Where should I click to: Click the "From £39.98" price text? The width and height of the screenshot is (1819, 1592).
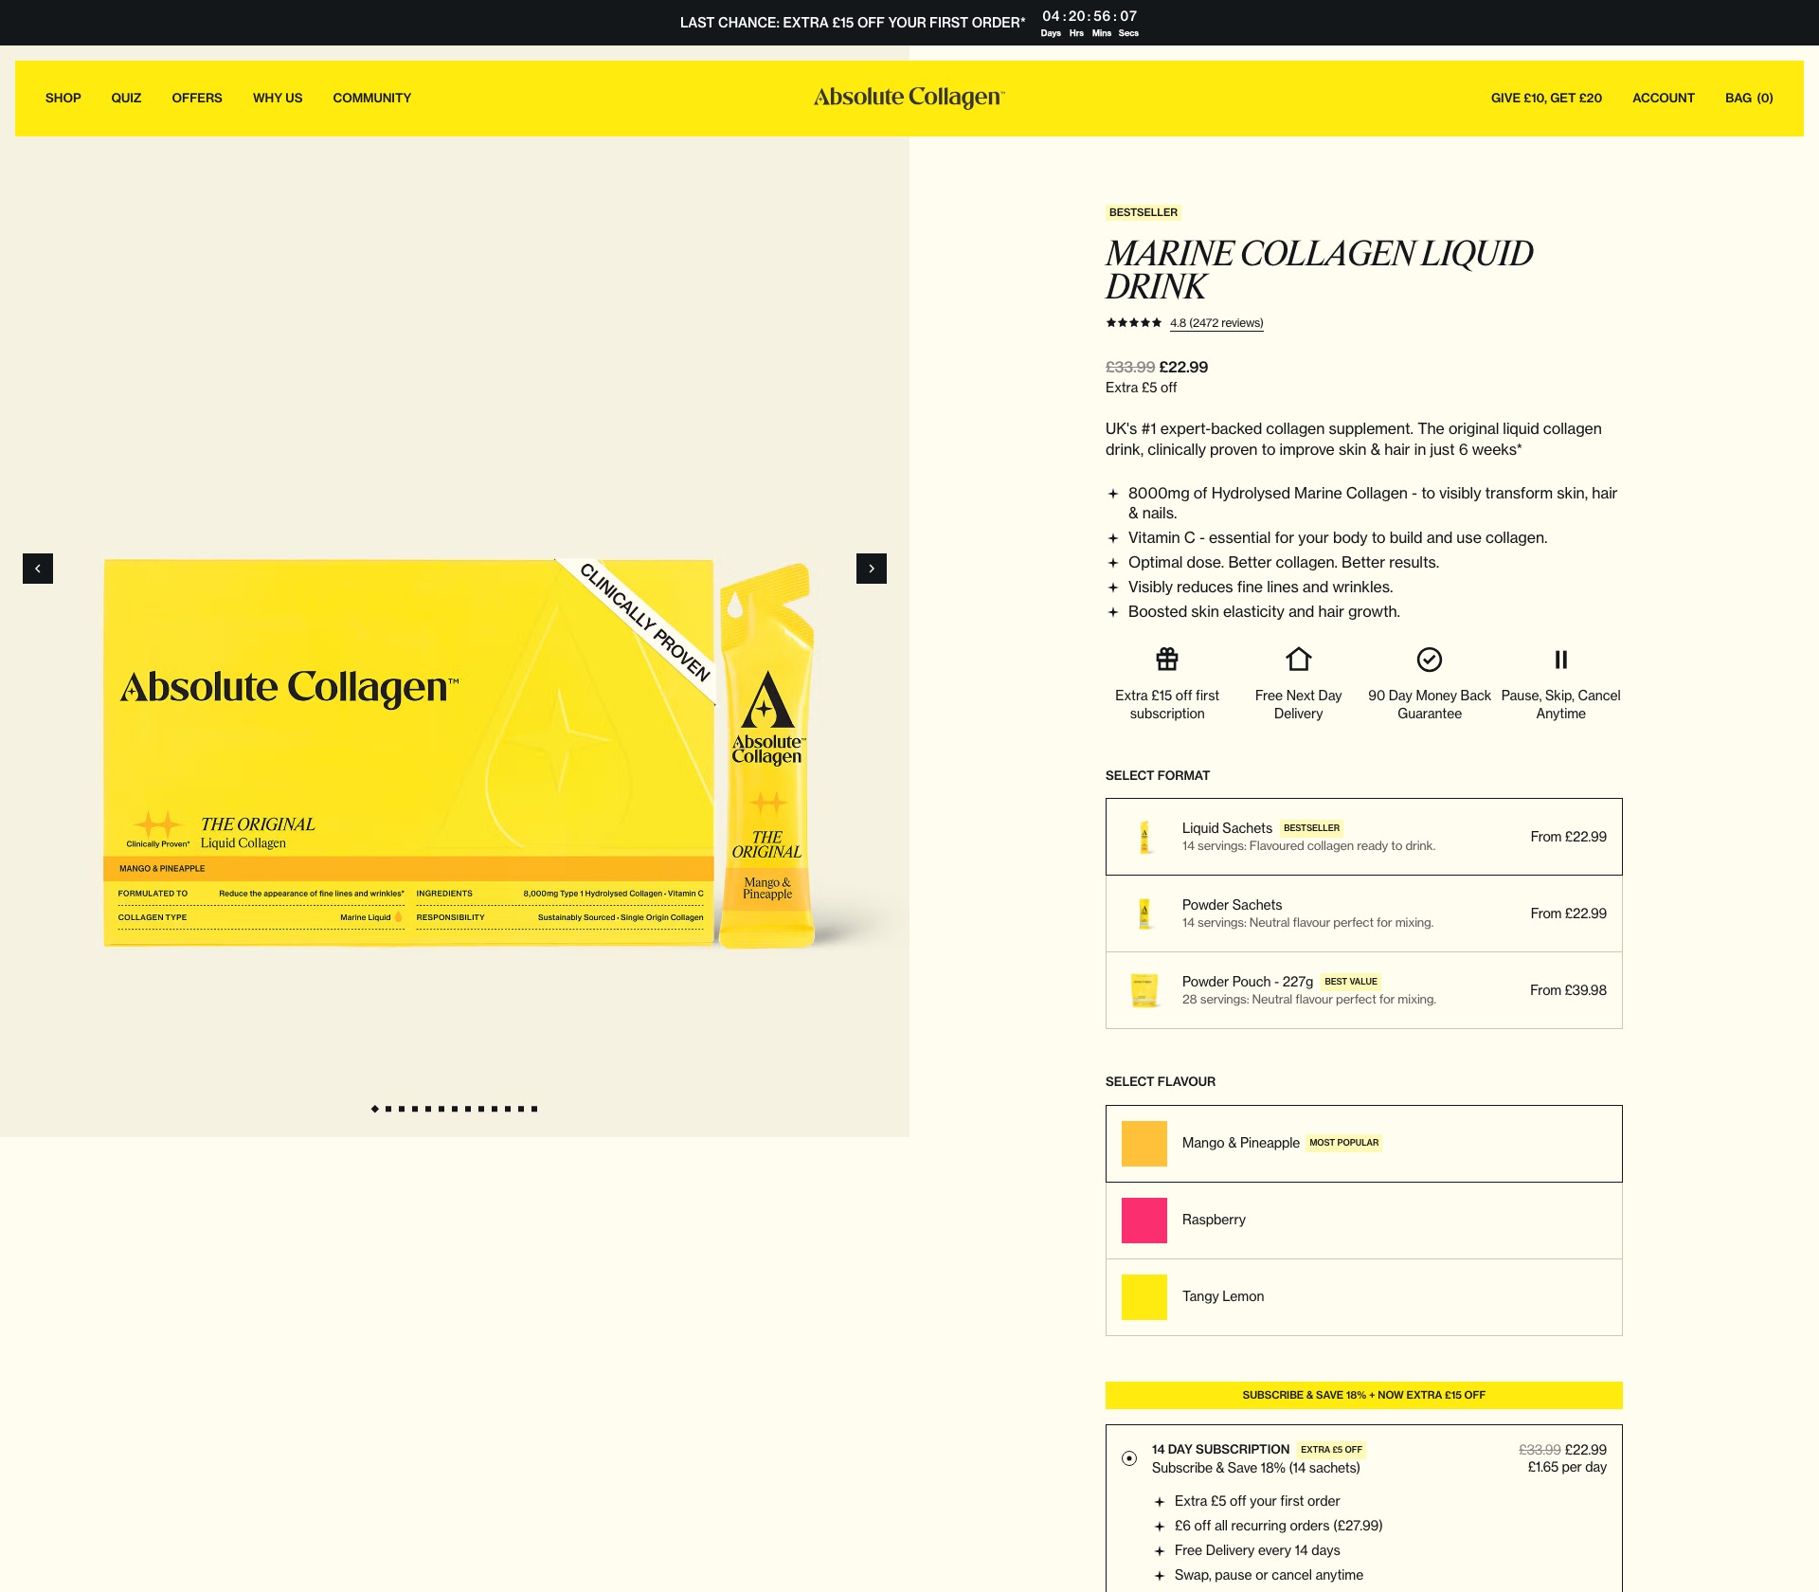[x=1569, y=990]
